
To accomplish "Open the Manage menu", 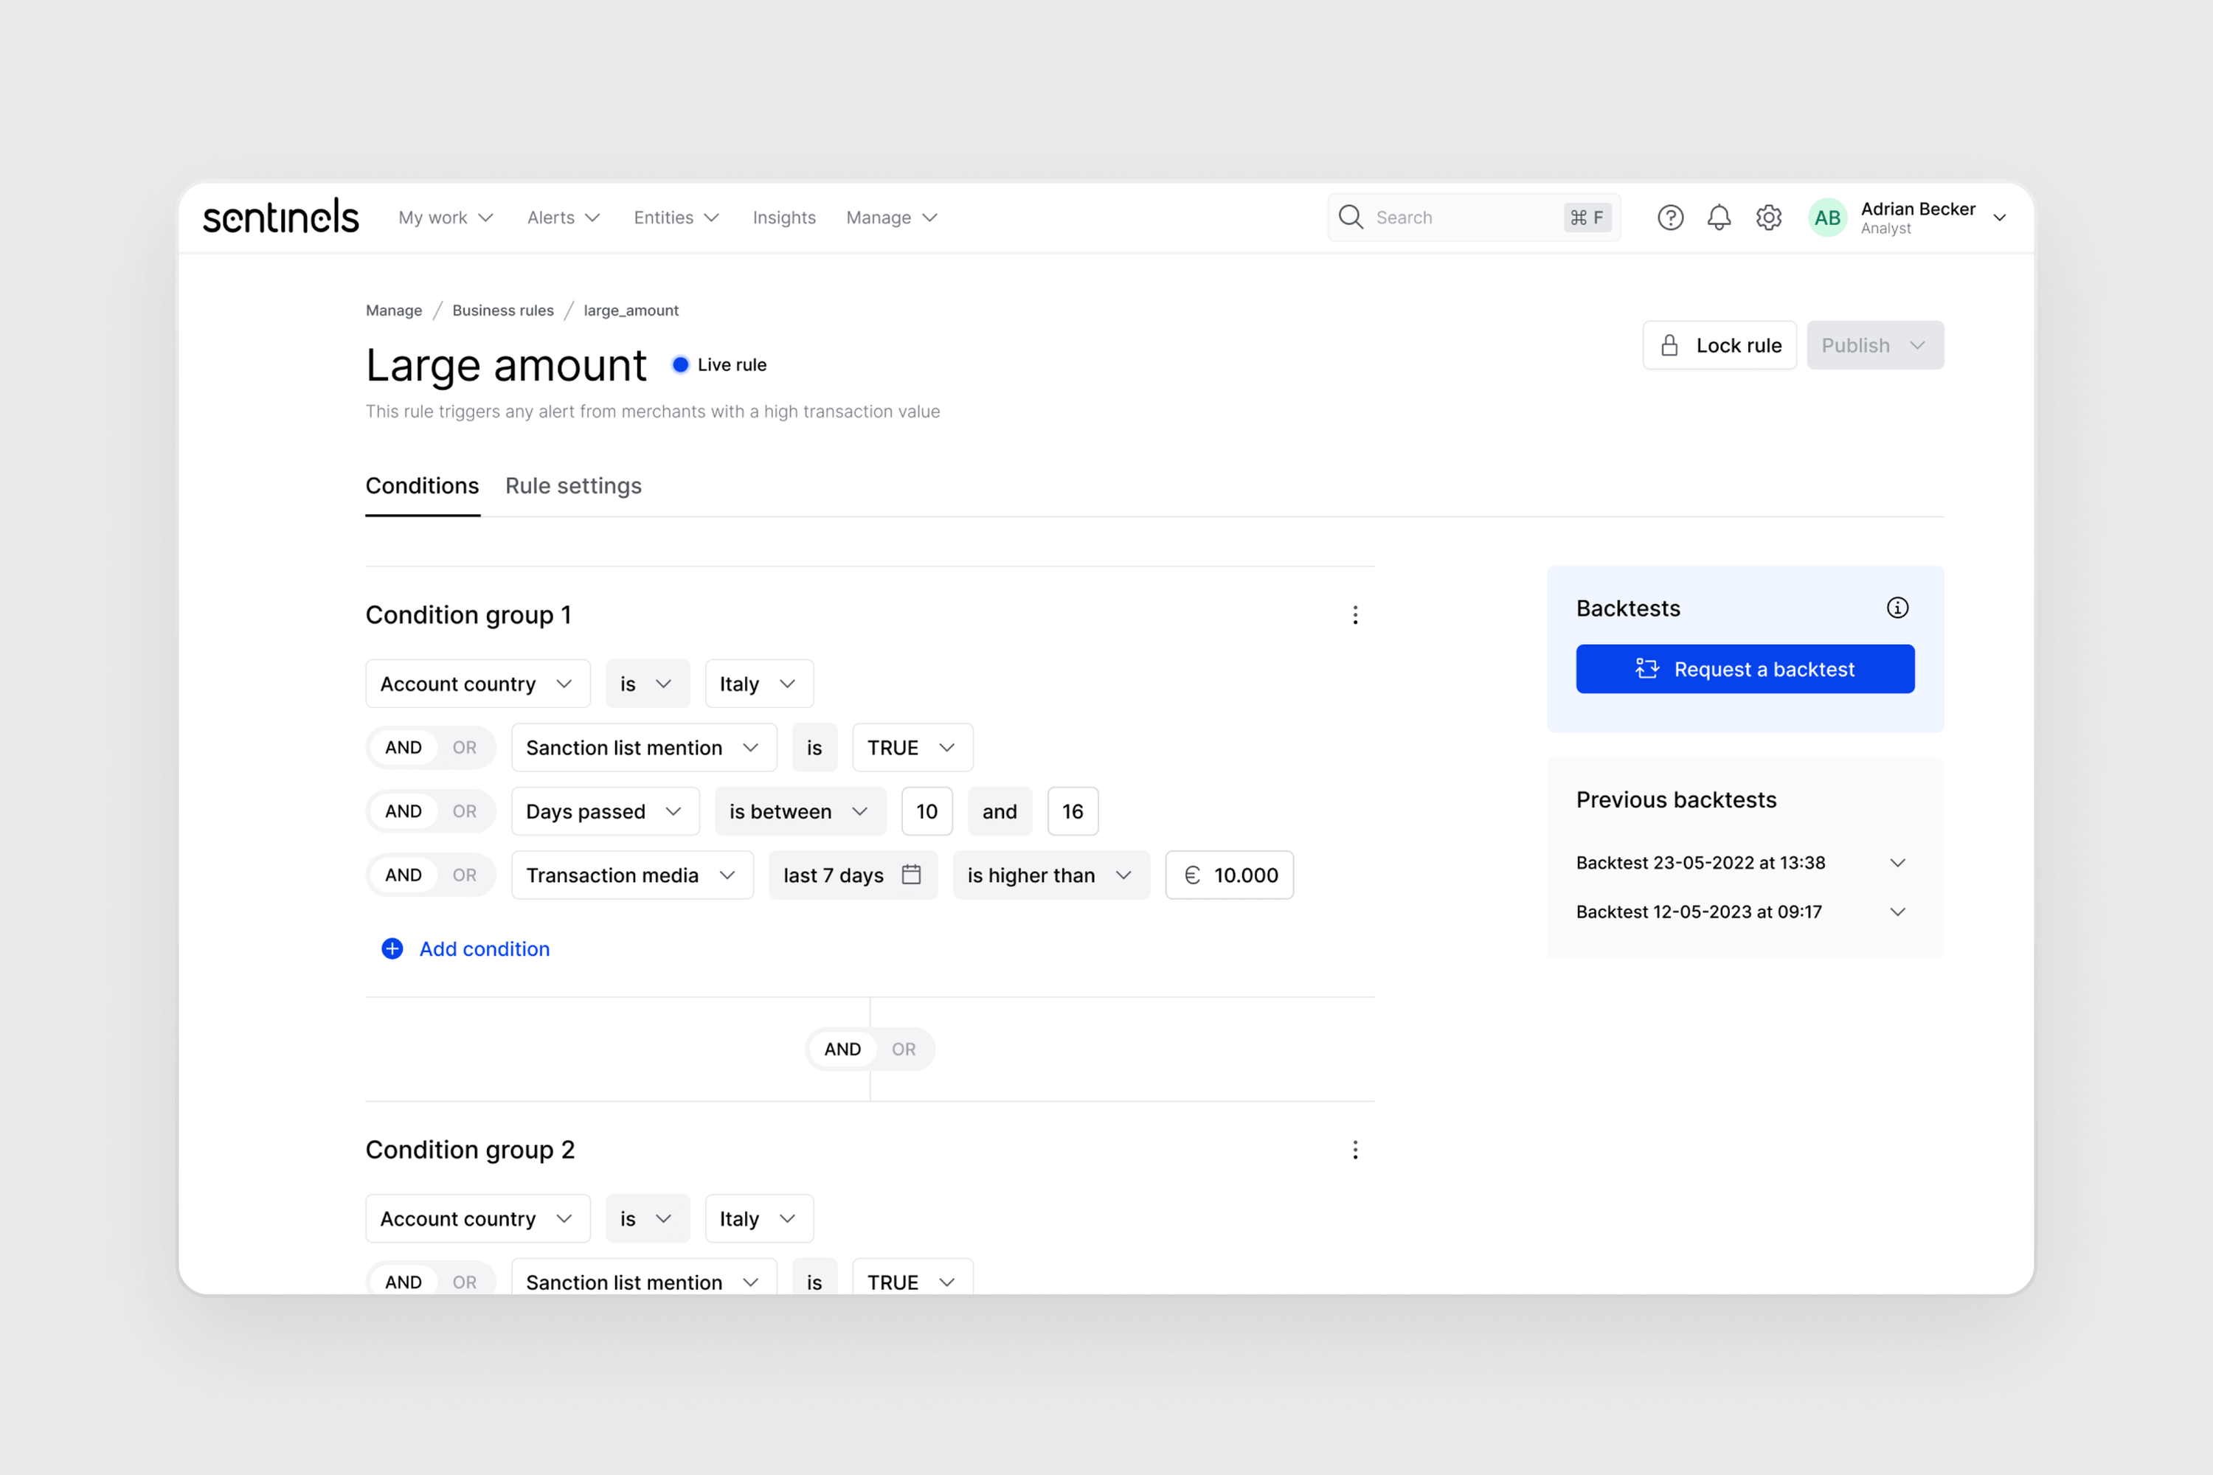I will [891, 218].
